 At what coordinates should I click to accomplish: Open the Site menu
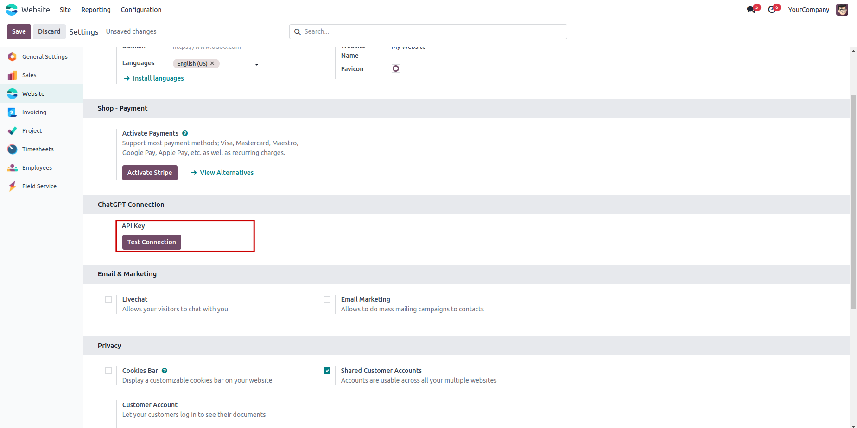coord(65,10)
